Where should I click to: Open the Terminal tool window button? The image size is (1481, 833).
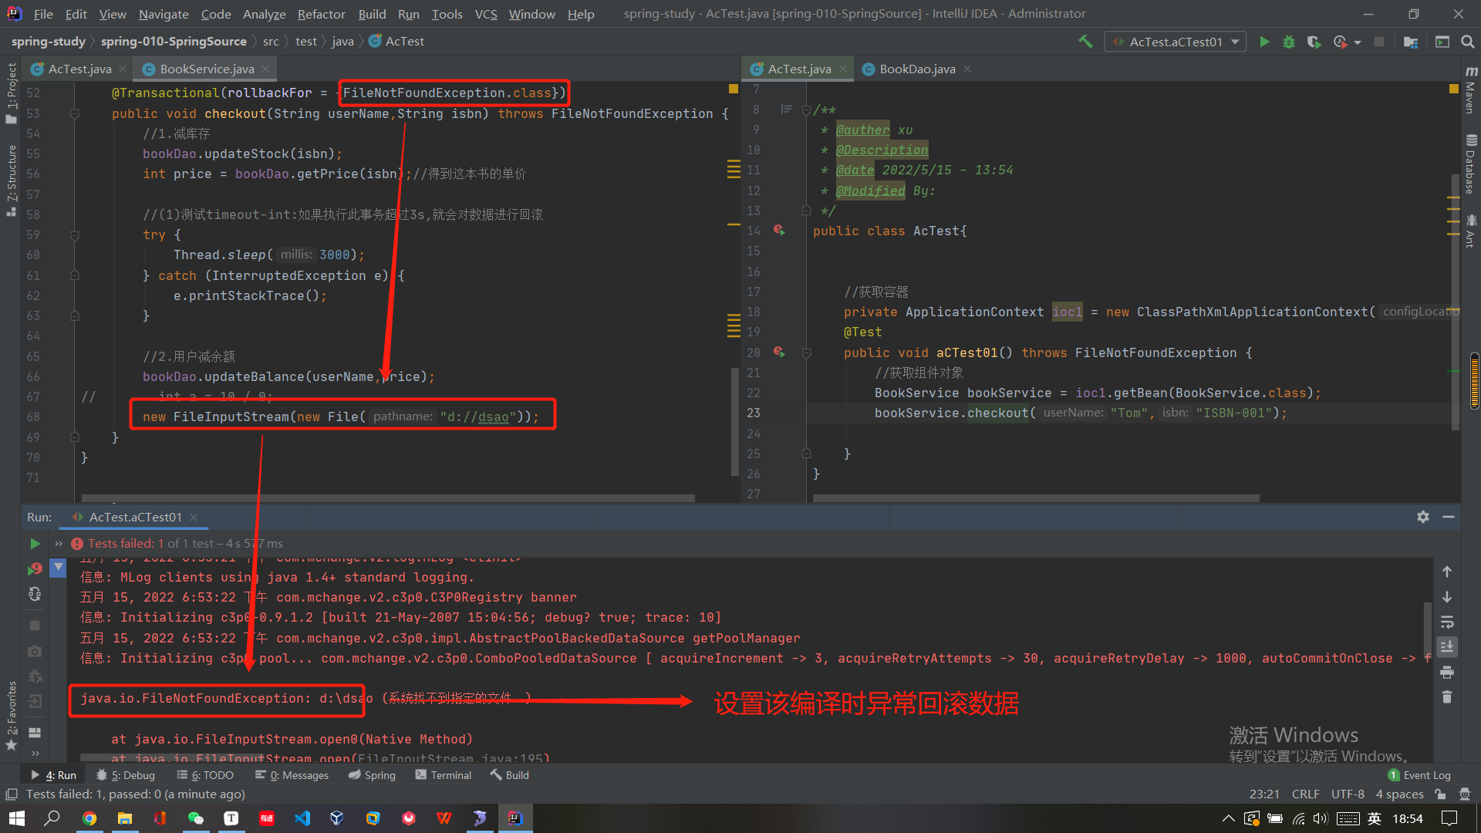(x=444, y=775)
